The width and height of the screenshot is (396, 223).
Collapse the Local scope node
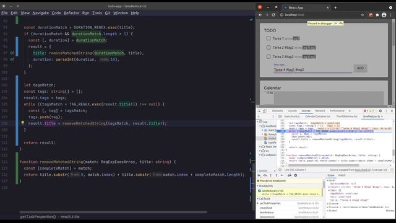(327, 180)
